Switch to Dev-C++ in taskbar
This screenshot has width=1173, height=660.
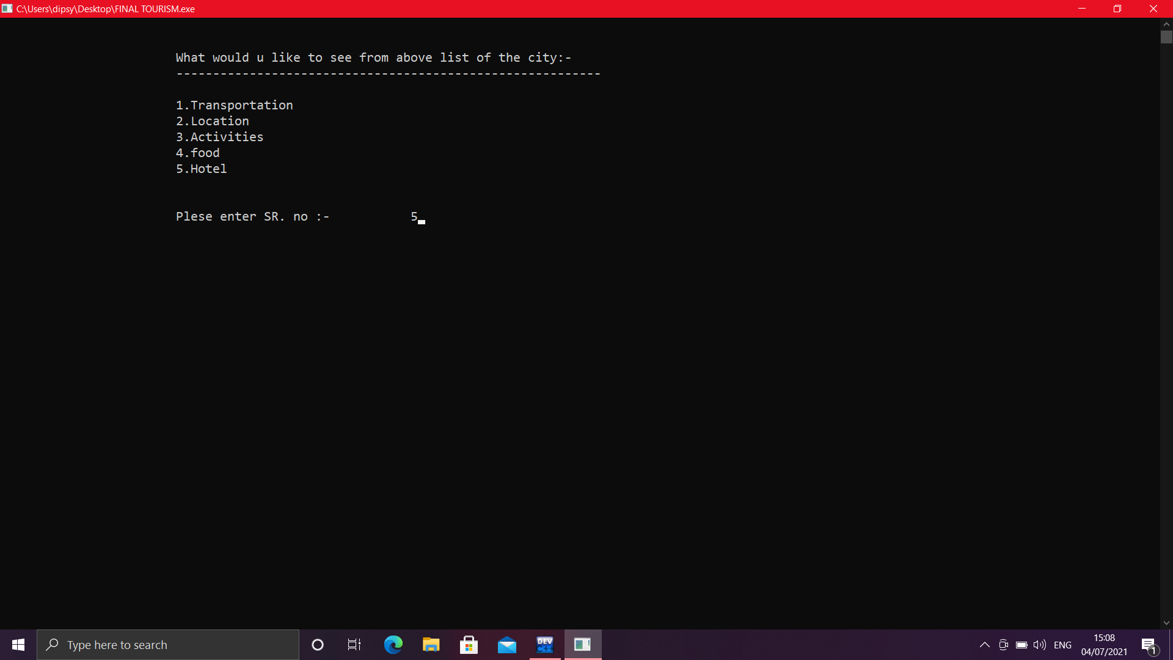(544, 645)
